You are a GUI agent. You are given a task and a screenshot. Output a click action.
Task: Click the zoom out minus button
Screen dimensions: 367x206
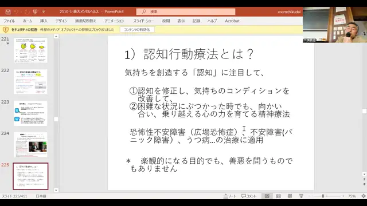click(310, 196)
